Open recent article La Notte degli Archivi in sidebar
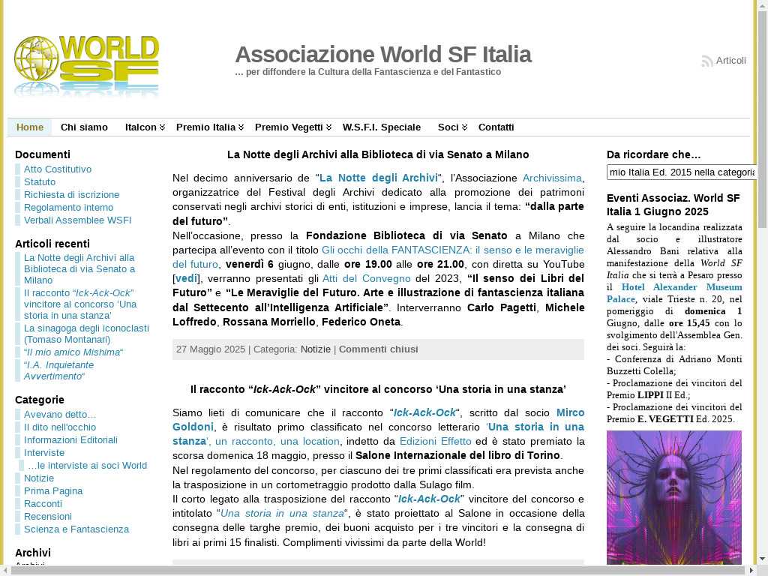 click(x=79, y=269)
